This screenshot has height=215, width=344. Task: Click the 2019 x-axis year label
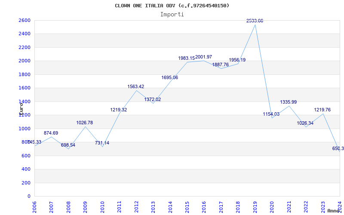(x=255, y=206)
